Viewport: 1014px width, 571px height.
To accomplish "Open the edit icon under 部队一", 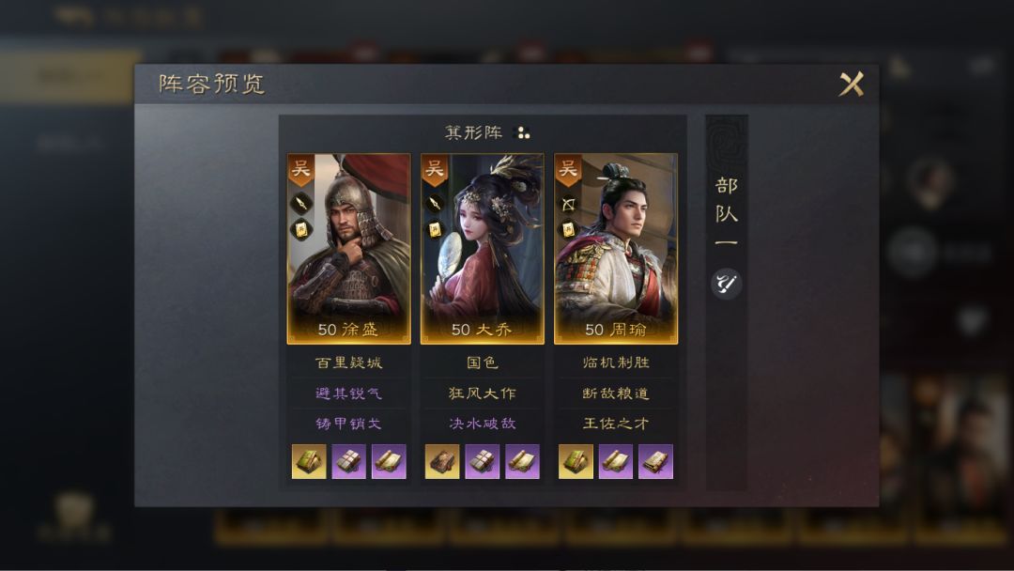I will (726, 284).
